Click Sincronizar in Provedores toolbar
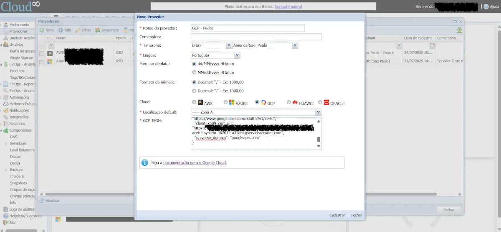 point(107,30)
